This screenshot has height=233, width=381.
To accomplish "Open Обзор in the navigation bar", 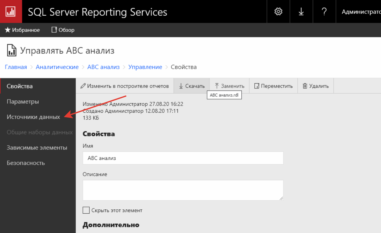I will [63, 30].
